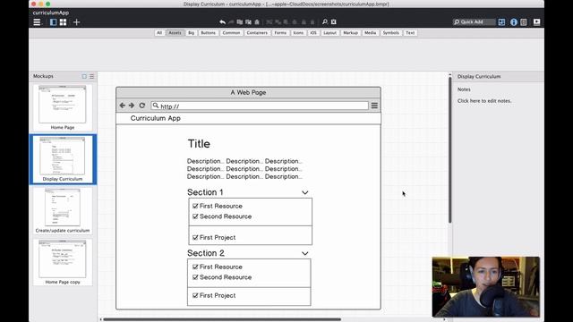
Task: Open the hamburger main menu in the toolbar
Action: (37, 22)
